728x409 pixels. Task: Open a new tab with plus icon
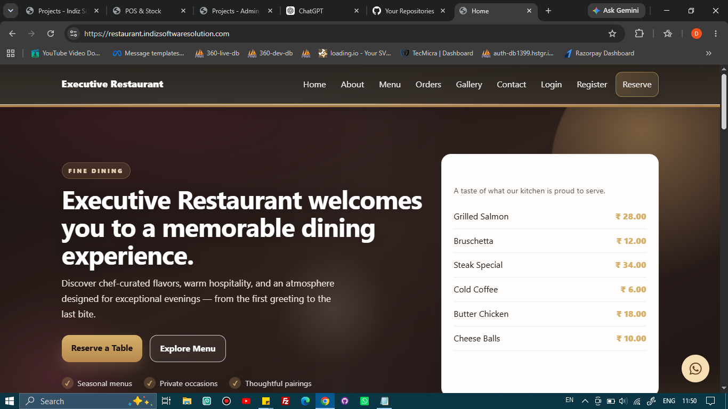[x=548, y=11]
